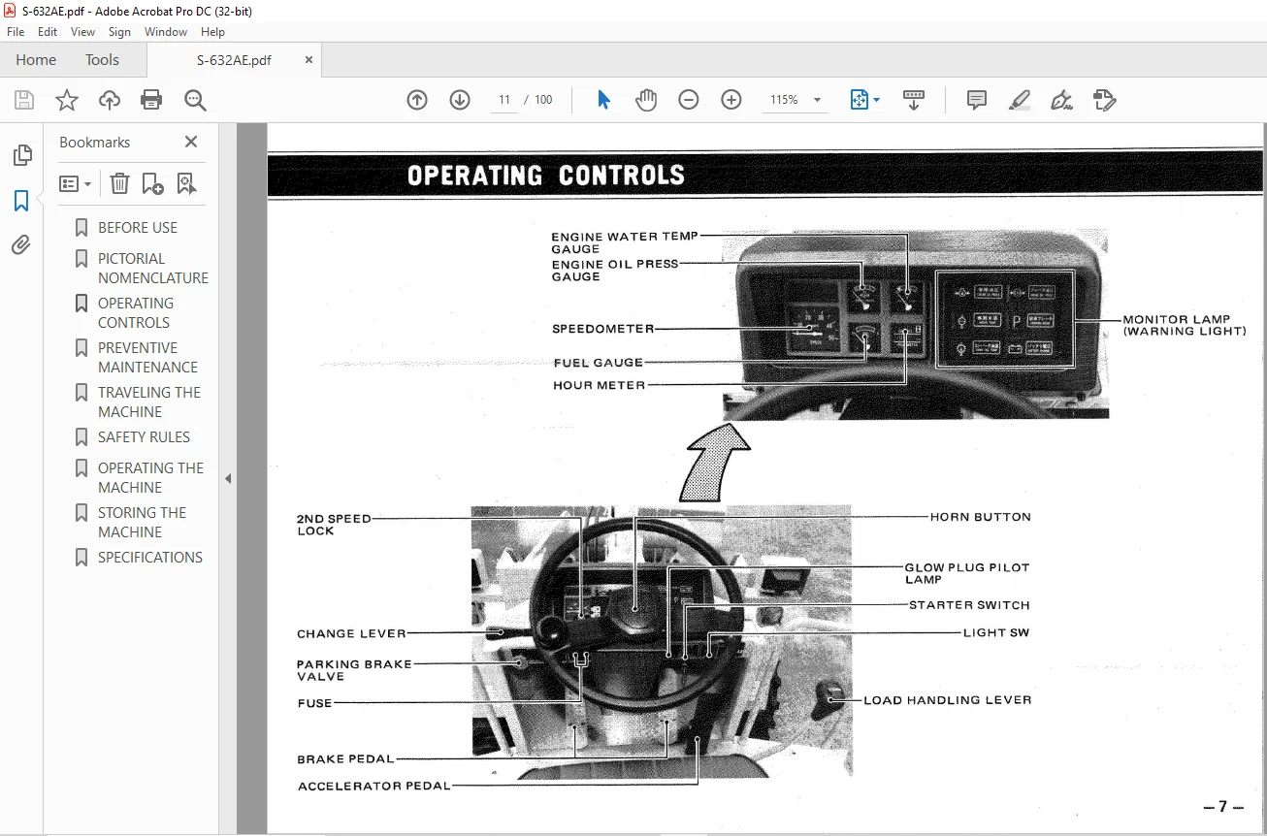Click the page number field

[x=504, y=100]
